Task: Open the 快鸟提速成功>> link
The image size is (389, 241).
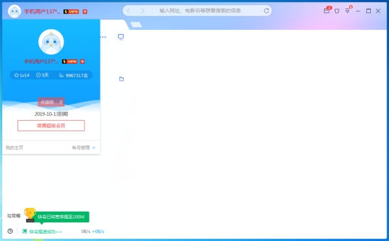Action: [45, 232]
